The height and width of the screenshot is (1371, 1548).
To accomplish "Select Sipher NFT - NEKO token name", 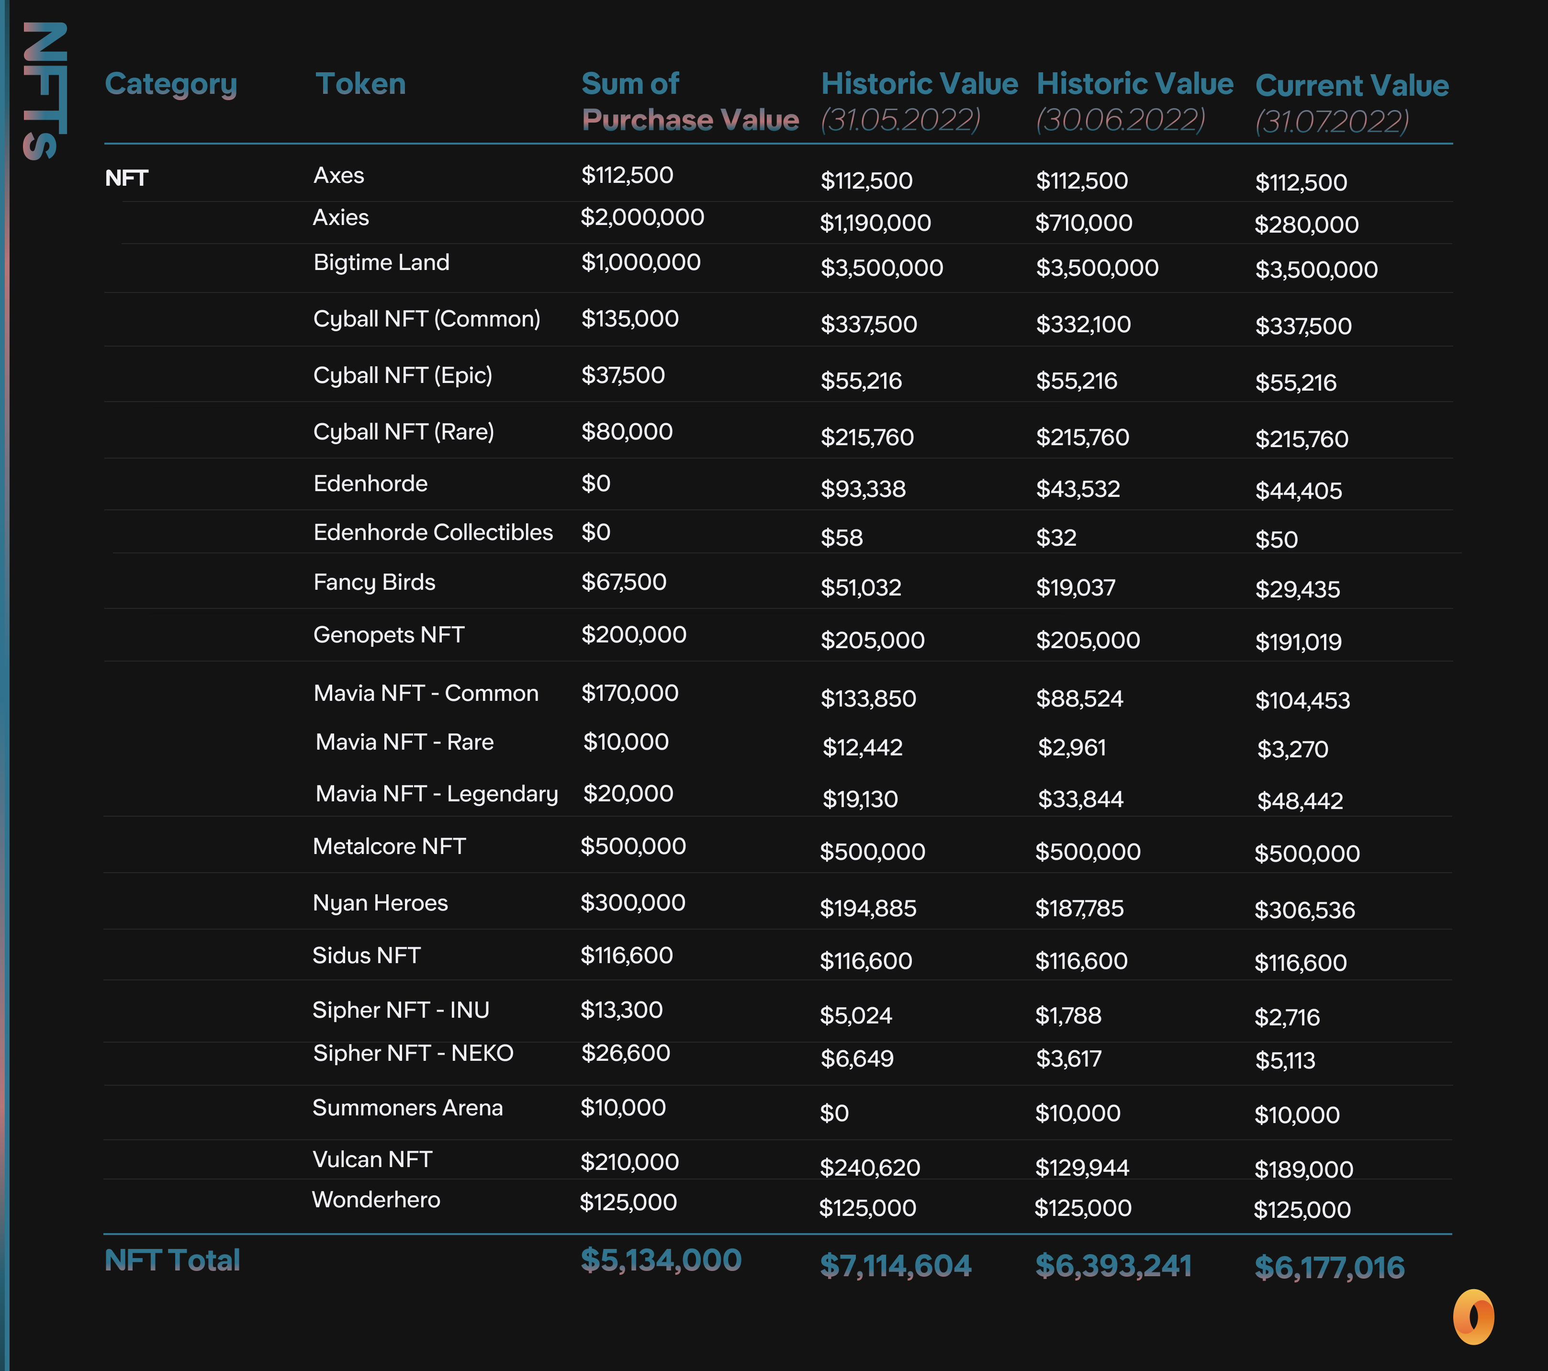I will click(414, 1053).
